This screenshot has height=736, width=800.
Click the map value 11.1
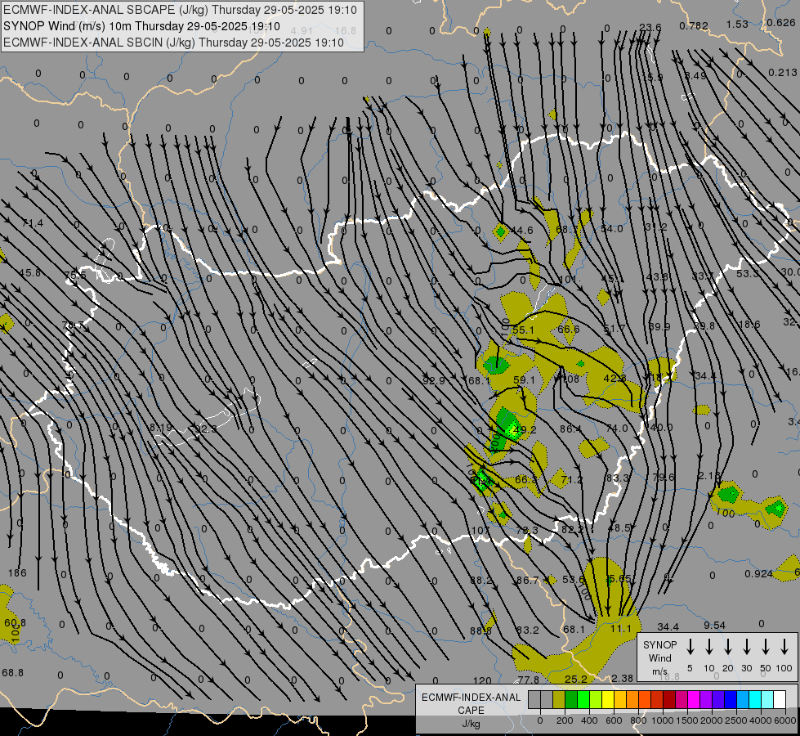pos(621,629)
